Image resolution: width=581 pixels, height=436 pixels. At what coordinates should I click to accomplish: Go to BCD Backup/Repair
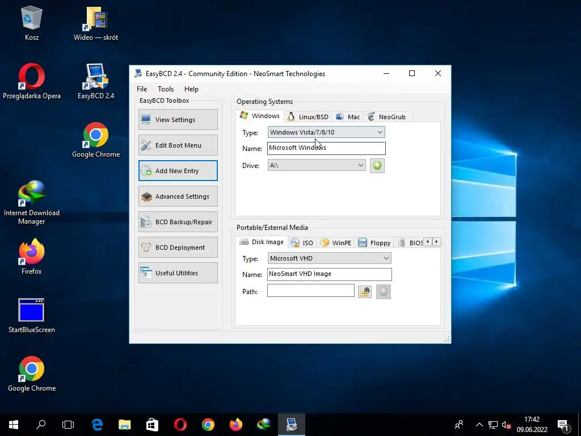click(x=178, y=222)
